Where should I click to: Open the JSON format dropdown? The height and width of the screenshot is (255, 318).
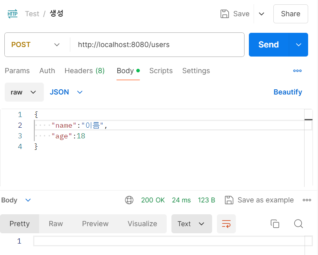(x=66, y=92)
